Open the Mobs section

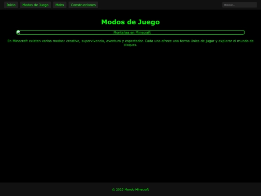[x=59, y=5]
